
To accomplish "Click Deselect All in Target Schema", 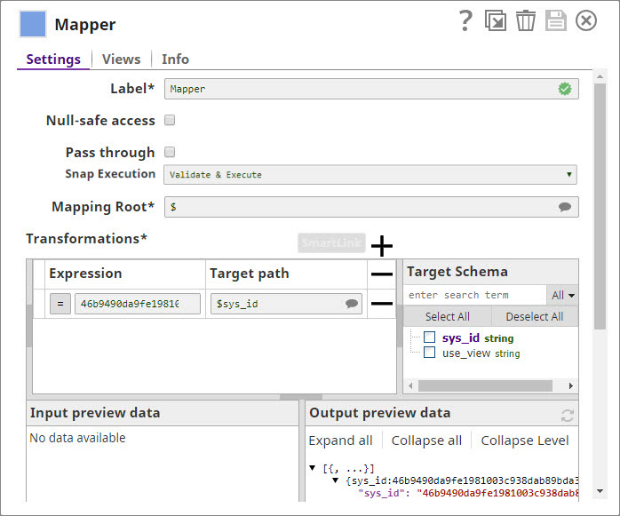I will tap(535, 317).
